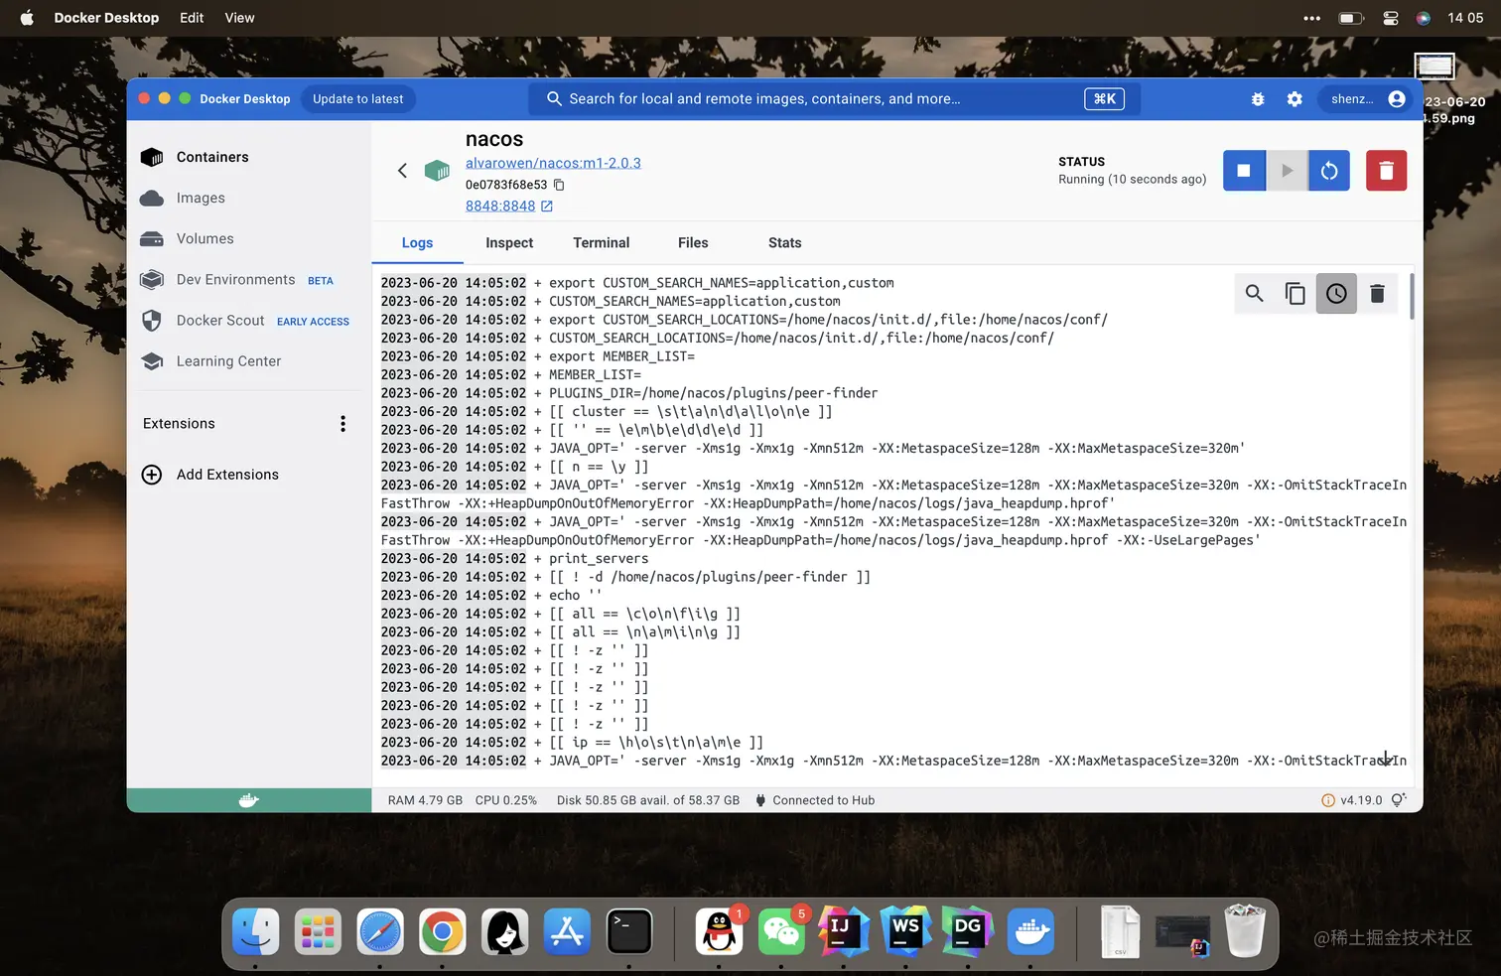1501x976 pixels.
Task: Jump to the bottom of logs with down arrow
Action: click(x=1386, y=759)
